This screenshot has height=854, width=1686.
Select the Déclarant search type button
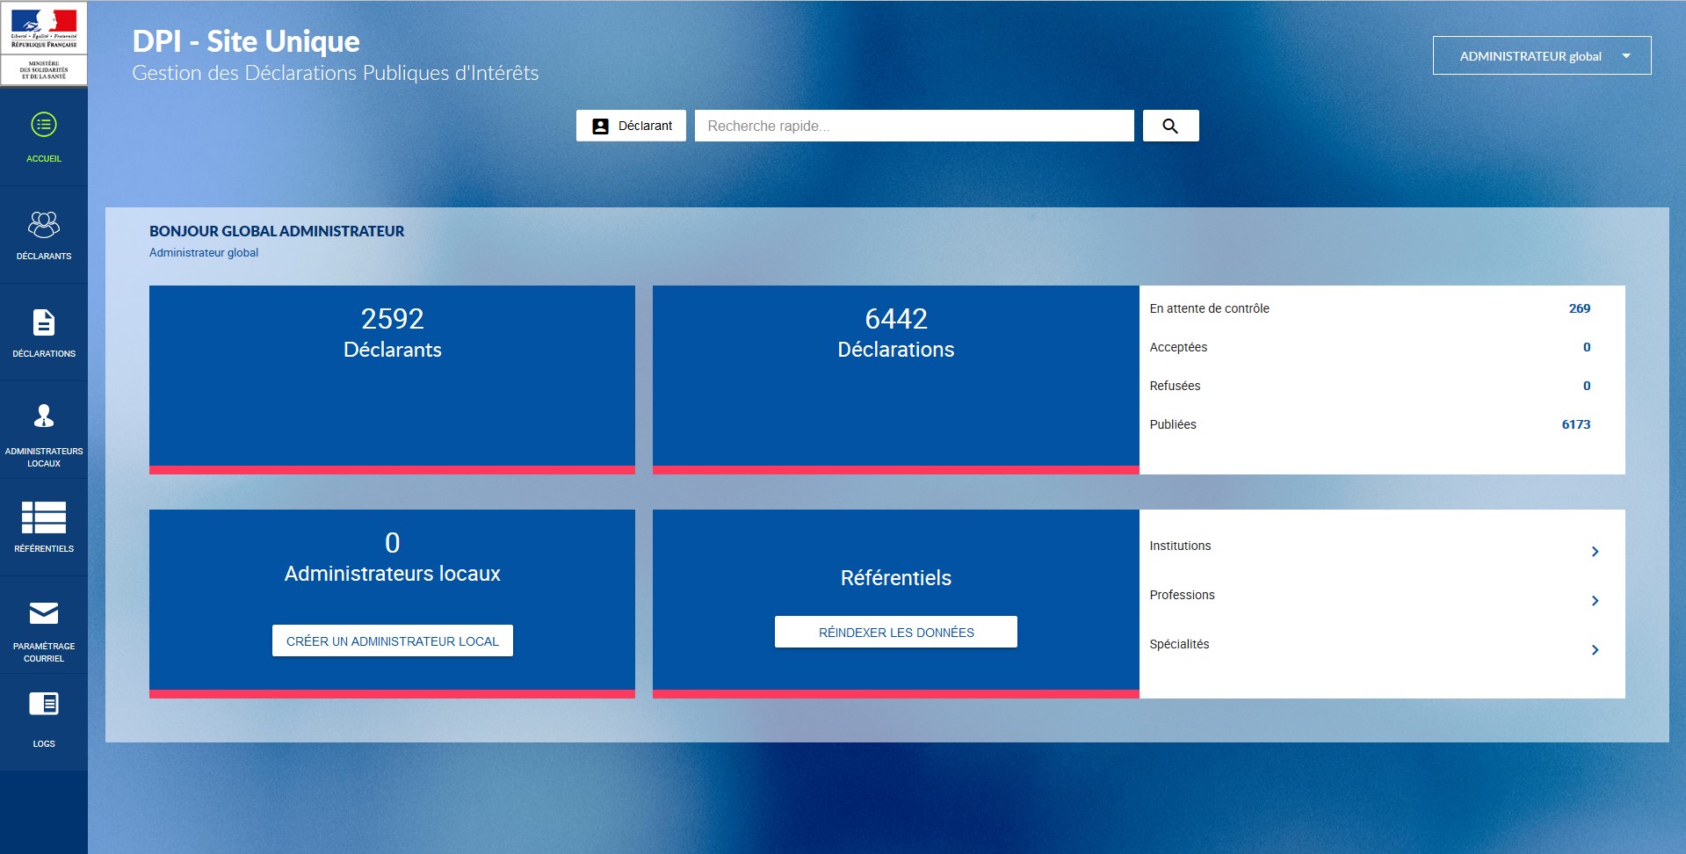[631, 126]
